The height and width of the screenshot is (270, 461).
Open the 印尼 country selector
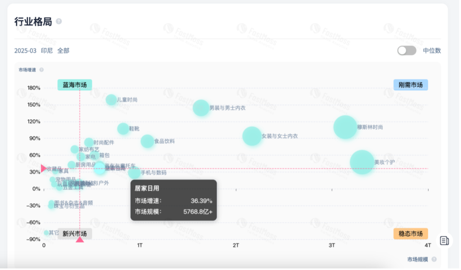[47, 50]
